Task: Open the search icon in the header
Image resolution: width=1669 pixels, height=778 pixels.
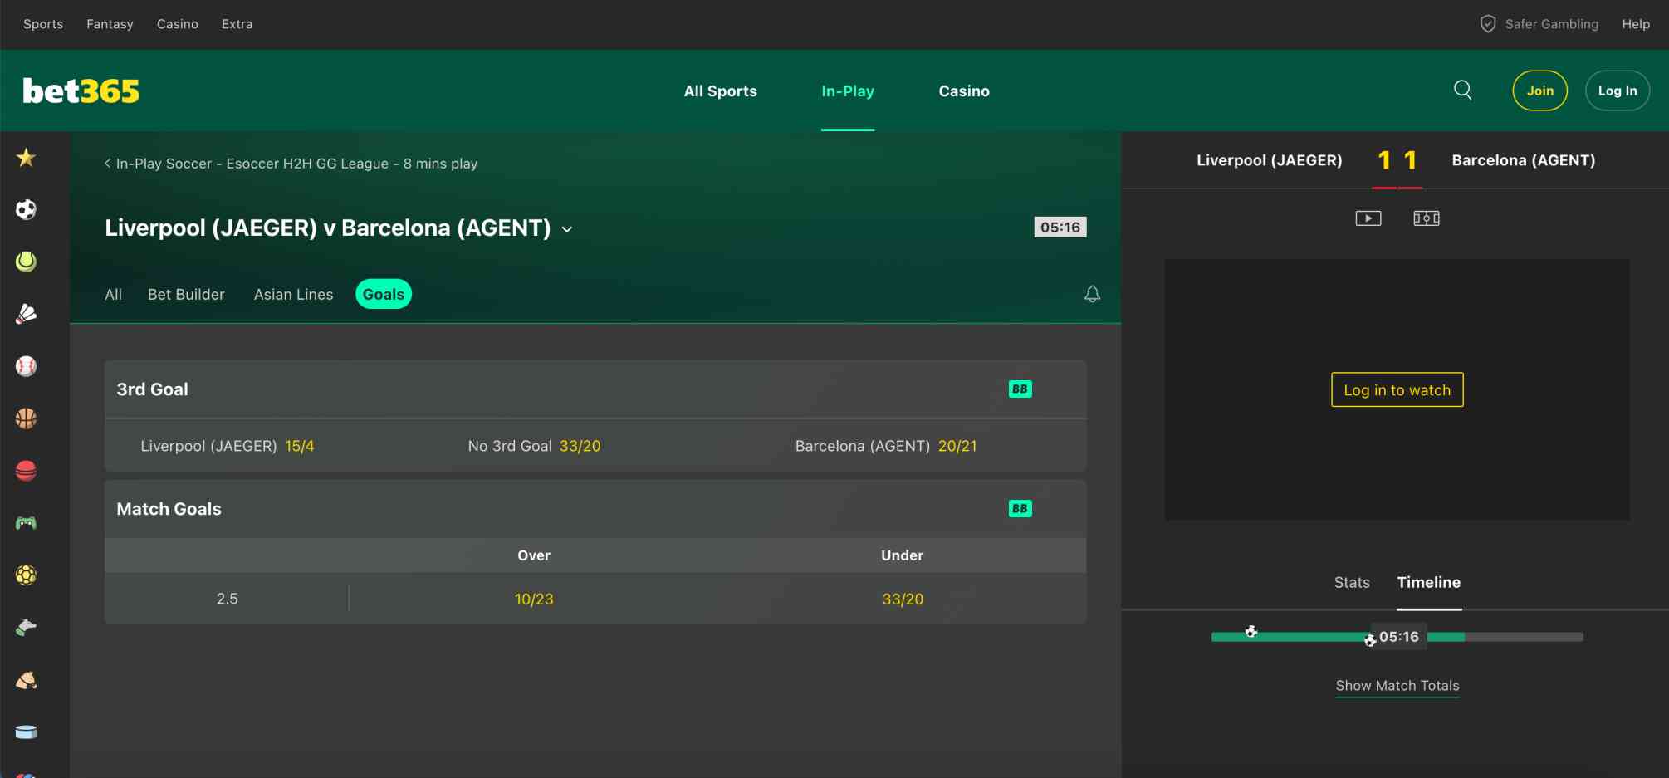Action: coord(1463,91)
